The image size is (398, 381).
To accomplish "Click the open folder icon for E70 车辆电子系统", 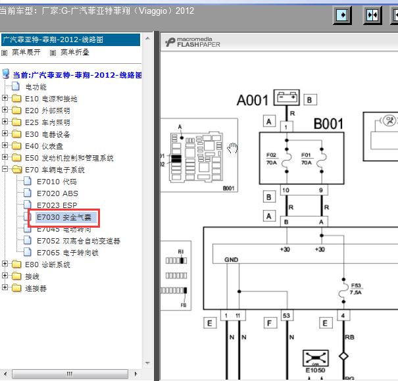I will [16, 169].
